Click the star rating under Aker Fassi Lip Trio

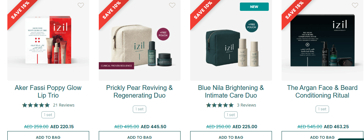tap(36, 105)
